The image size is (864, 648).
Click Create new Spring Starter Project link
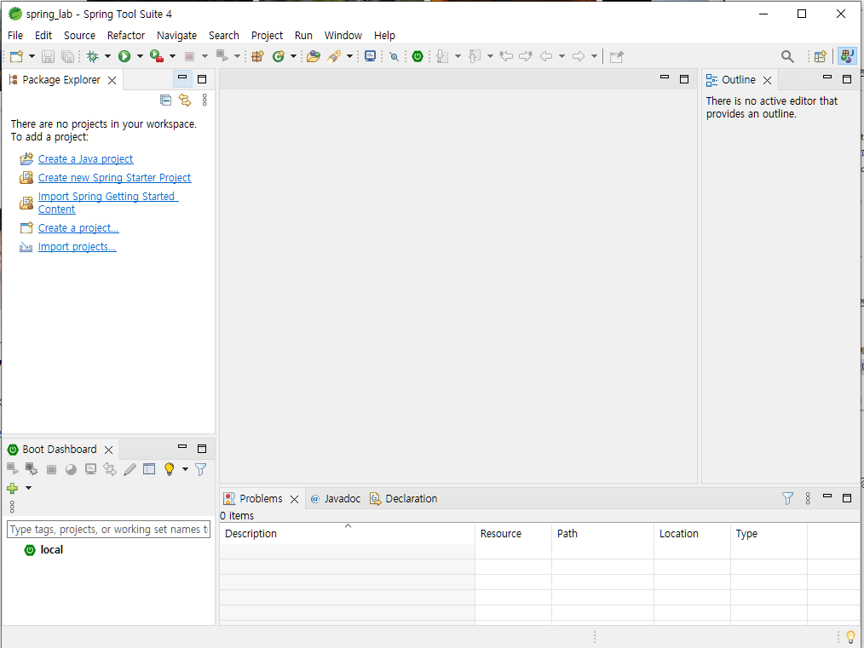pyautogui.click(x=115, y=178)
